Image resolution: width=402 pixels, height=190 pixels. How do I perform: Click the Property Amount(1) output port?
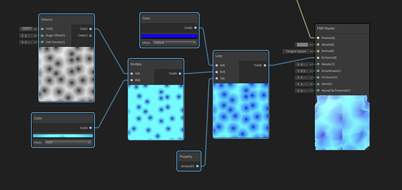tap(197, 166)
